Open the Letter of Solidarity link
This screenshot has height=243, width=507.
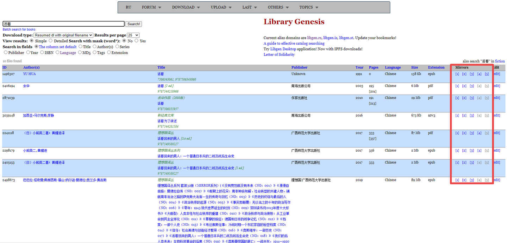(x=279, y=55)
